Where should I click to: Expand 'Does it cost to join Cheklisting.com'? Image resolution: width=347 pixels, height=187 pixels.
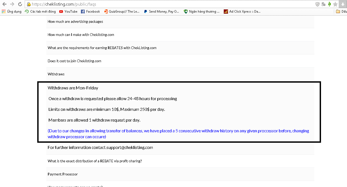(x=180, y=61)
